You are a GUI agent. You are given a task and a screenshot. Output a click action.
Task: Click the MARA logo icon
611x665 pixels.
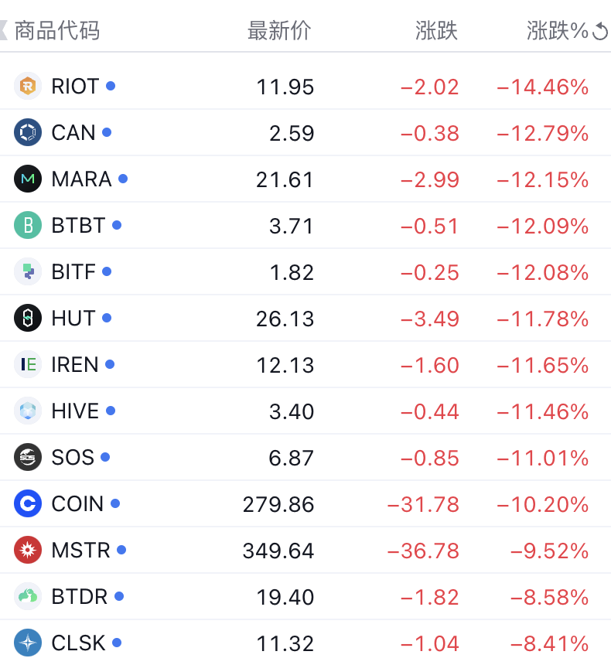(28, 179)
